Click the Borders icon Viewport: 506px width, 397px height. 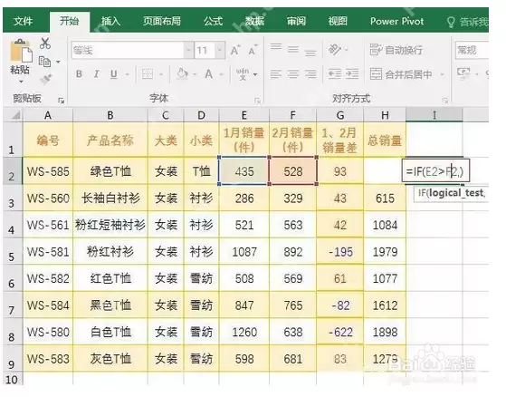pyautogui.click(x=148, y=74)
